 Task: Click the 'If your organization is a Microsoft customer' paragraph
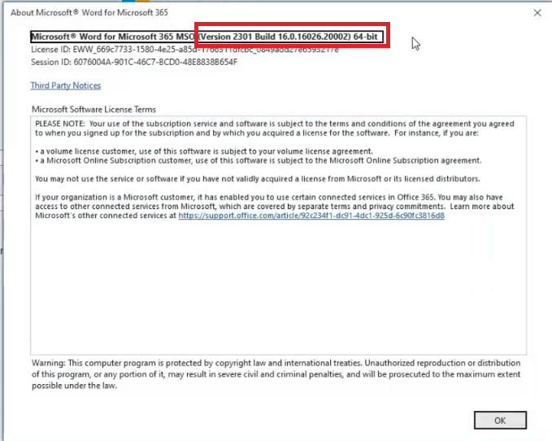point(275,207)
